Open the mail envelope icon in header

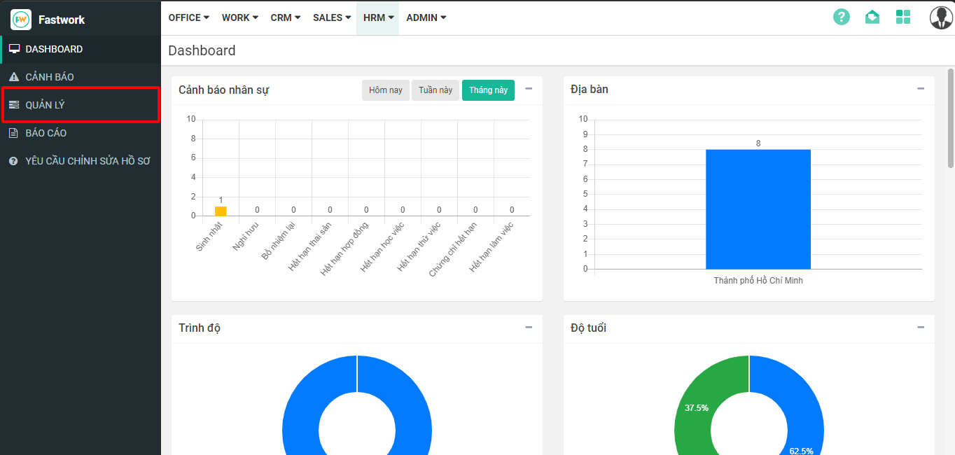[872, 17]
